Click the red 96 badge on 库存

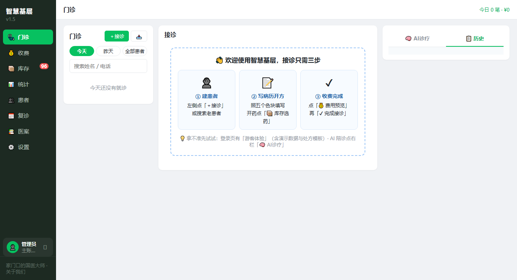[44, 66]
